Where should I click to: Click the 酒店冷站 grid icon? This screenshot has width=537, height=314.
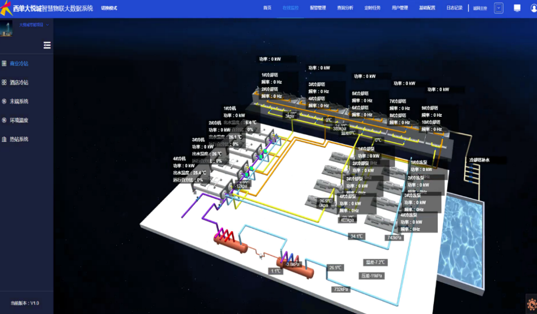coord(4,83)
